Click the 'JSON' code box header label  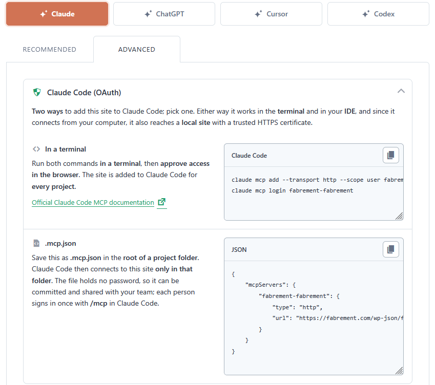(239, 250)
